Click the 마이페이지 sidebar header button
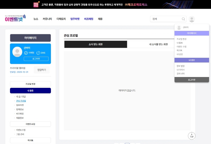Viewport: 211px width, 144px height. pos(30,38)
